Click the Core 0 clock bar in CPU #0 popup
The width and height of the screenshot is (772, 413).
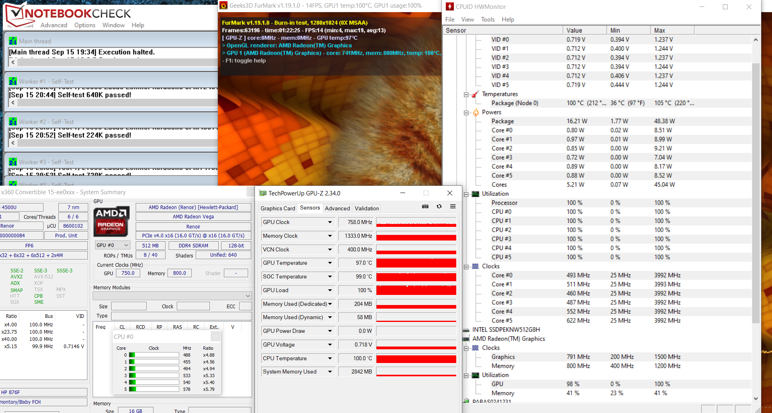click(x=154, y=355)
